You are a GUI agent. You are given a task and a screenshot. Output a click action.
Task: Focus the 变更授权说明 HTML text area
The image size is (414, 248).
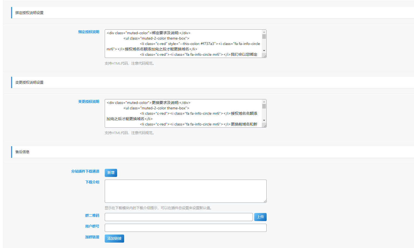tap(183, 113)
